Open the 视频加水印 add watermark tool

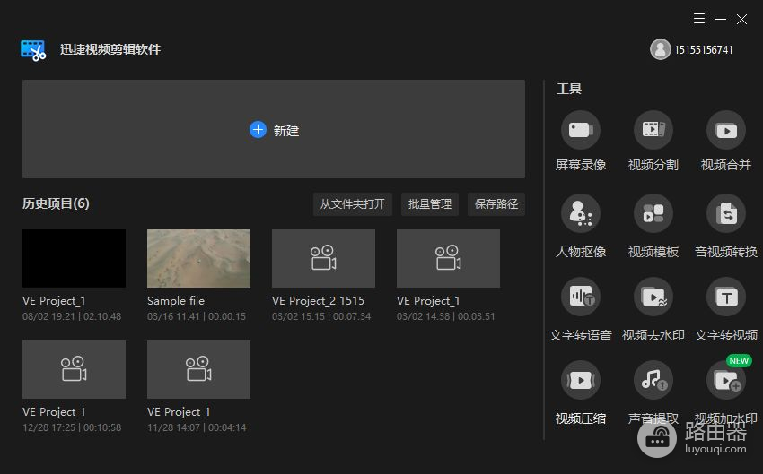pos(726,380)
